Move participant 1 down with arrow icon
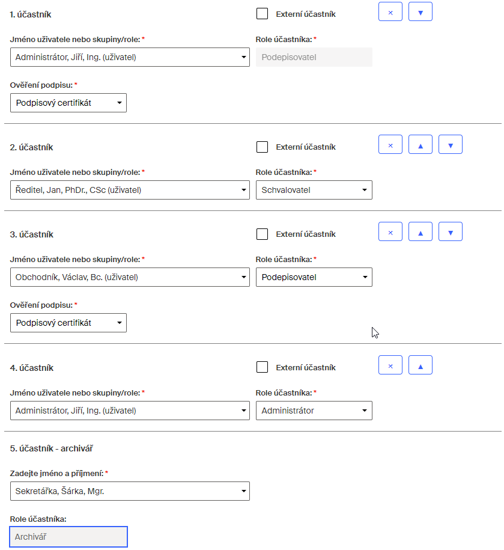 tap(421, 11)
